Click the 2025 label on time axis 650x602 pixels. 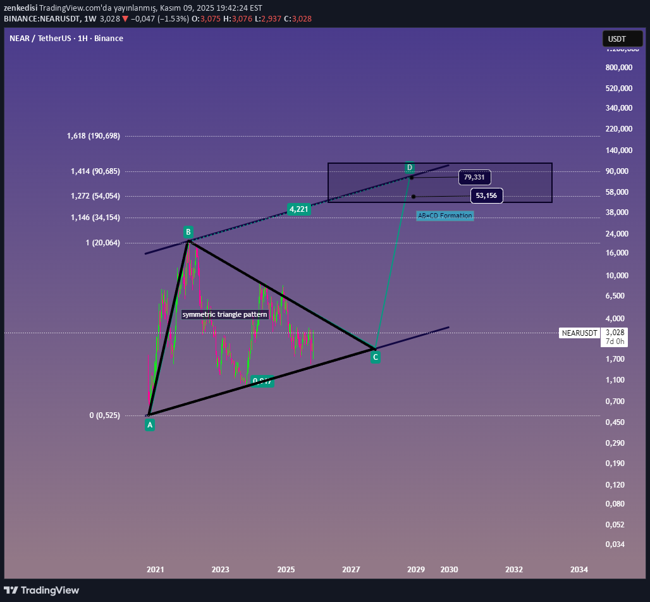[x=286, y=569]
